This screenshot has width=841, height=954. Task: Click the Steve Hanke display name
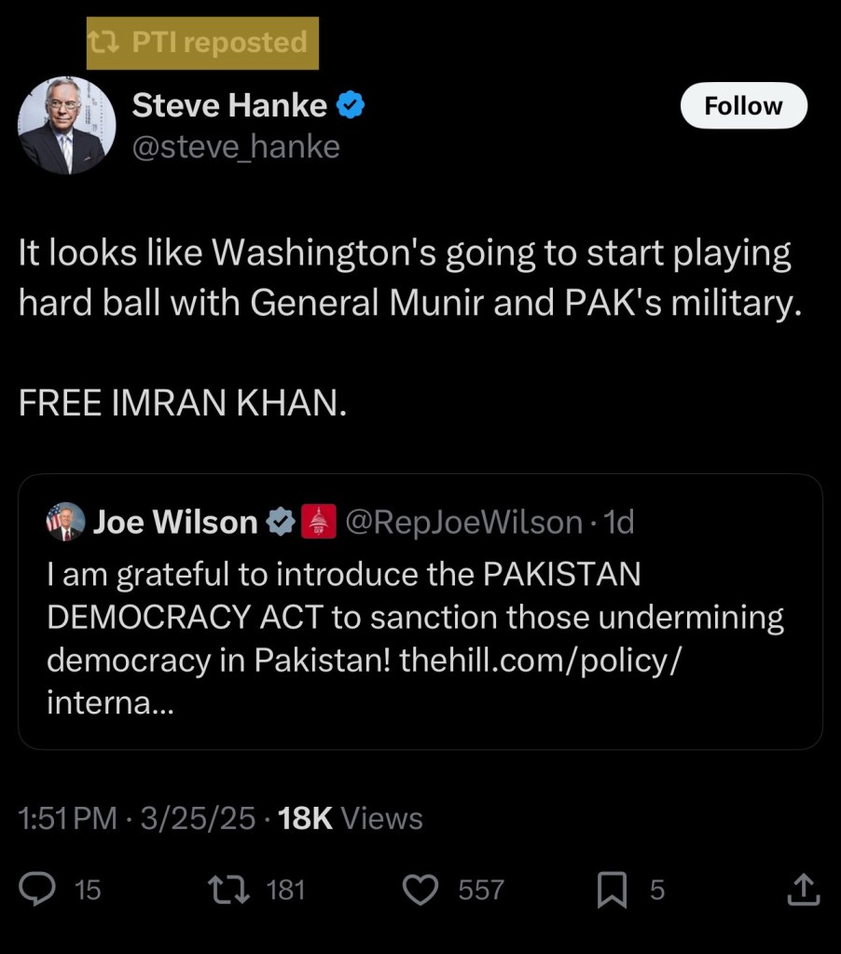(229, 106)
